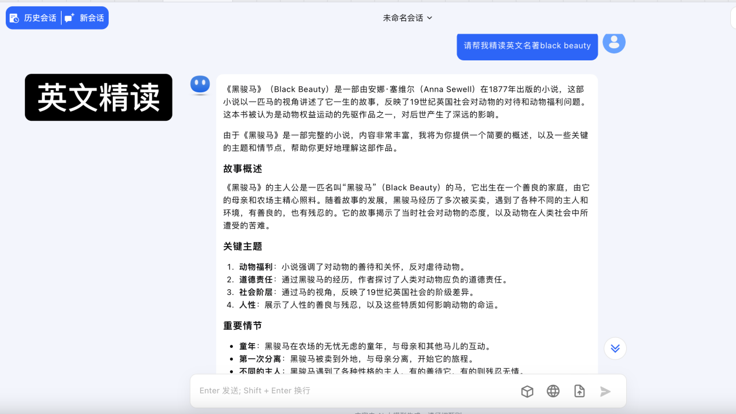The height and width of the screenshot is (414, 736).
Task: Click the 英文精读 black label banner
Action: pyautogui.click(x=99, y=98)
